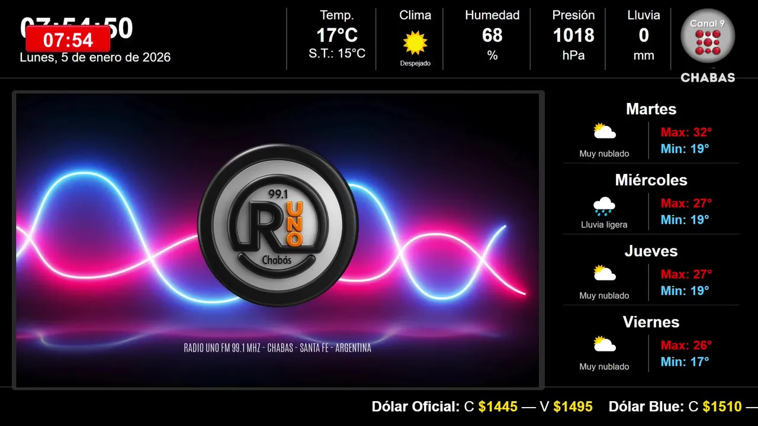Image resolution: width=758 pixels, height=426 pixels.
Task: Click the Temp. header label
Action: 337,15
